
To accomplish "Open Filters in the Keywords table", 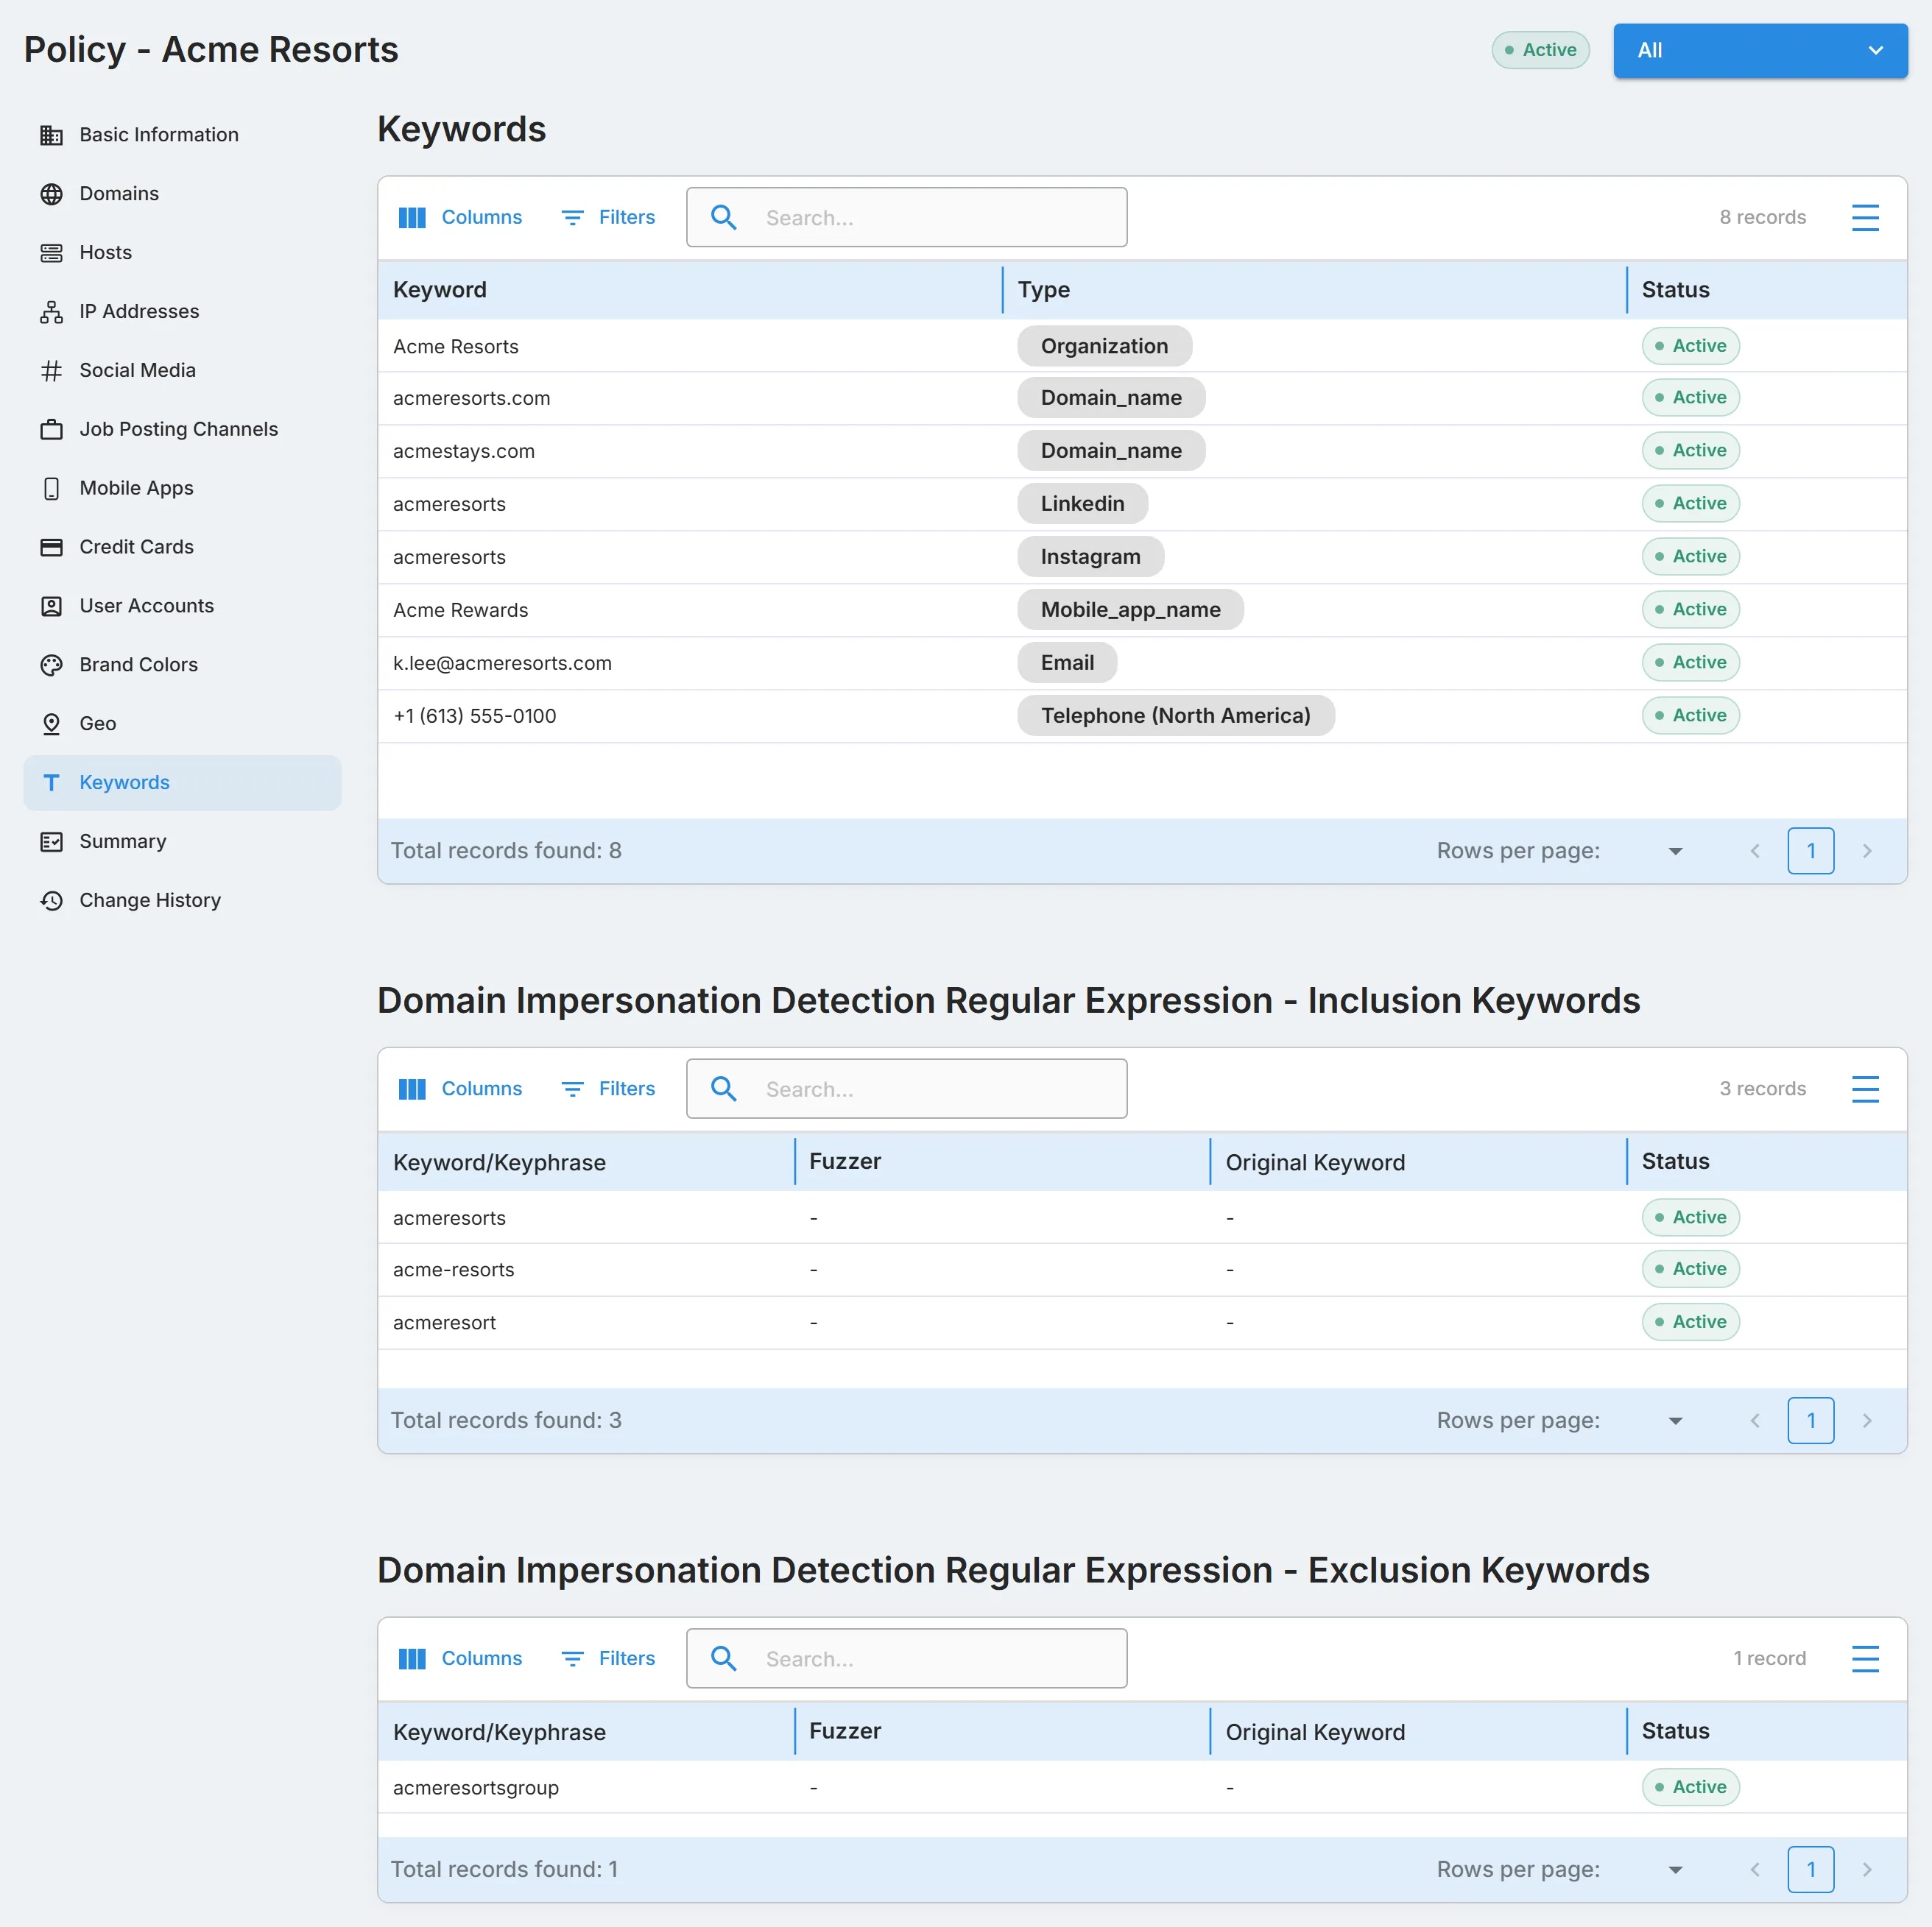I will point(608,217).
